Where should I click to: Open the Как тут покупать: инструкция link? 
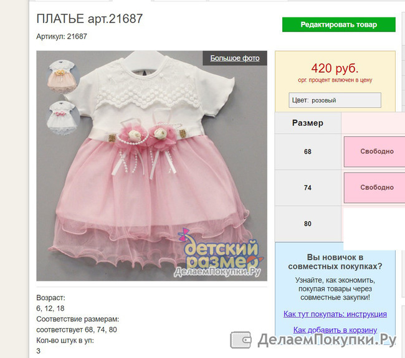335,314
